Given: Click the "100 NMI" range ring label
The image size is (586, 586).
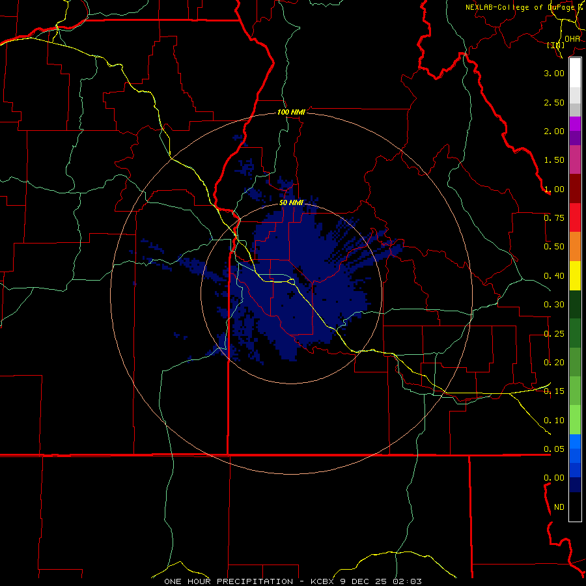Looking at the screenshot, I should (291, 112).
